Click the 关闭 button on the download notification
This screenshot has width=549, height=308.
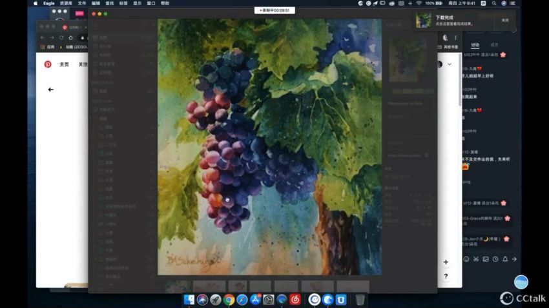click(505, 20)
